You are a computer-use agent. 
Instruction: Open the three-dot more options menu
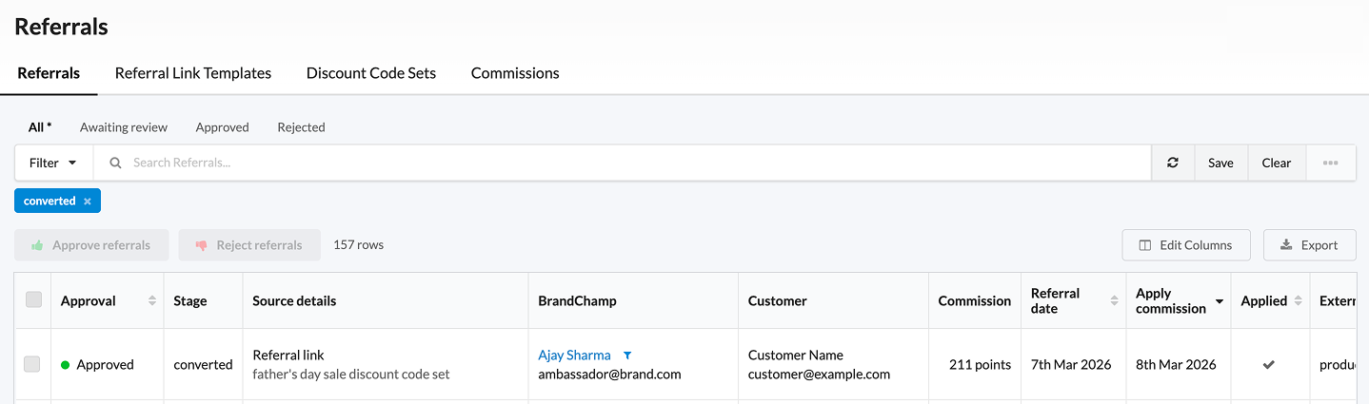tap(1330, 163)
